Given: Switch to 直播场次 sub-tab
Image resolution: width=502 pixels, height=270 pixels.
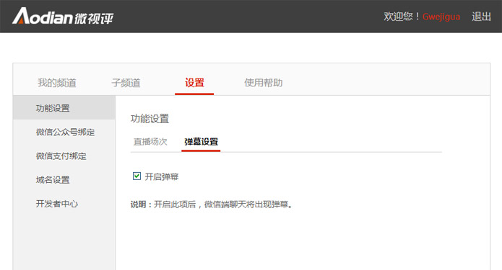Looking at the screenshot, I should 150,141.
